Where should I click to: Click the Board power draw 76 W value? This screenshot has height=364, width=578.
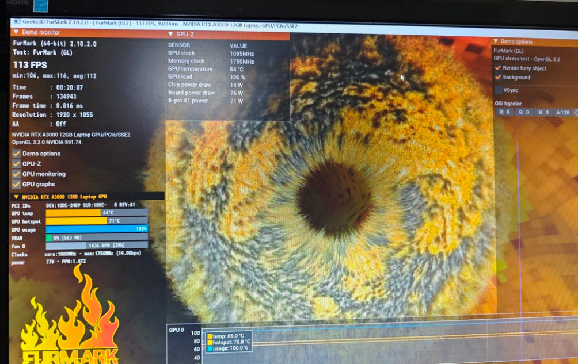tap(236, 93)
